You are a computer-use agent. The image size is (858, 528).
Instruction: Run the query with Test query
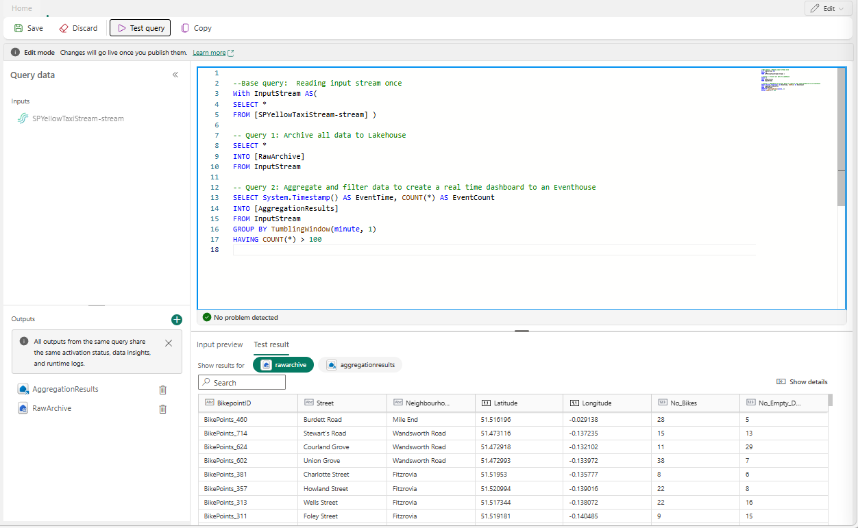pyautogui.click(x=140, y=28)
